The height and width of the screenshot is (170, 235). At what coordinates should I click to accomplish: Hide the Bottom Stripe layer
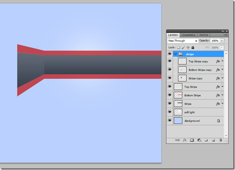pyautogui.click(x=170, y=95)
